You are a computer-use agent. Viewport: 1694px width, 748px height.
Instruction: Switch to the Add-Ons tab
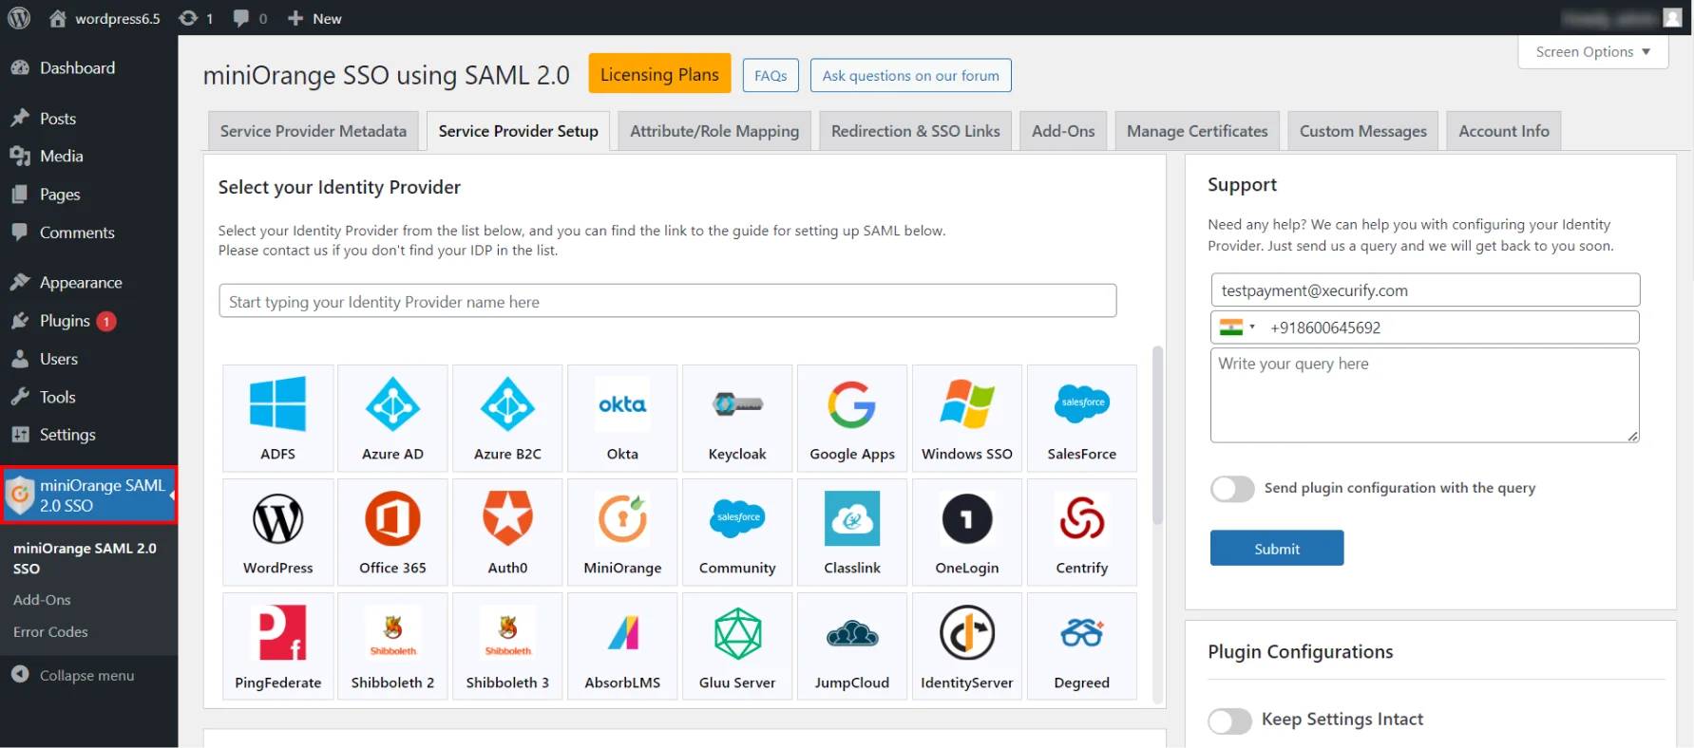1063,131
